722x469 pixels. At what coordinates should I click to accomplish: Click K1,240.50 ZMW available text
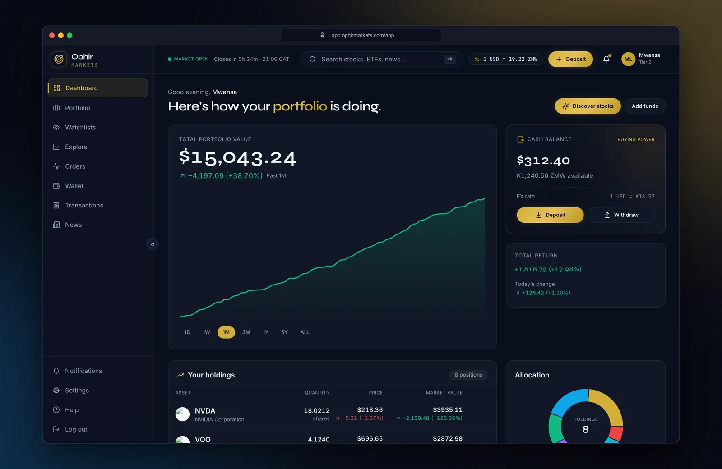click(555, 176)
